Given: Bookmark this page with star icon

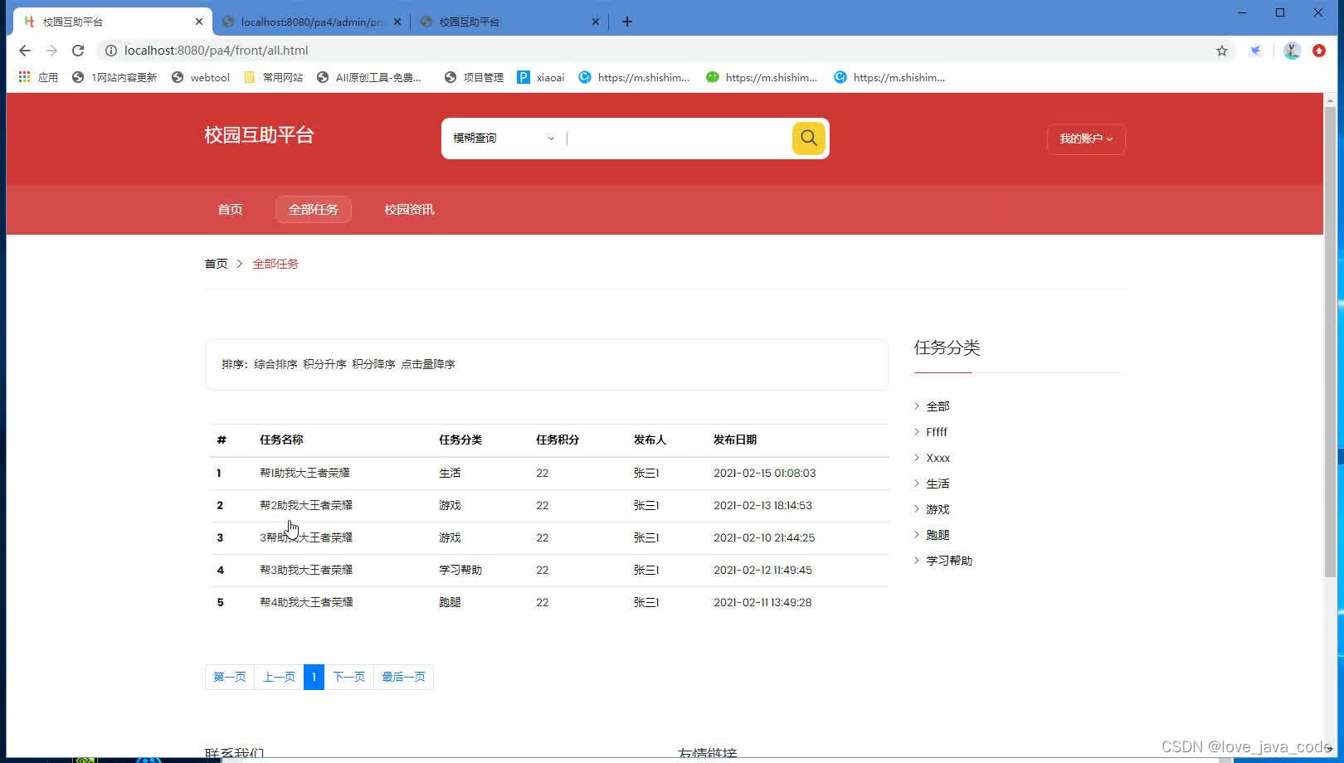Looking at the screenshot, I should [x=1222, y=51].
